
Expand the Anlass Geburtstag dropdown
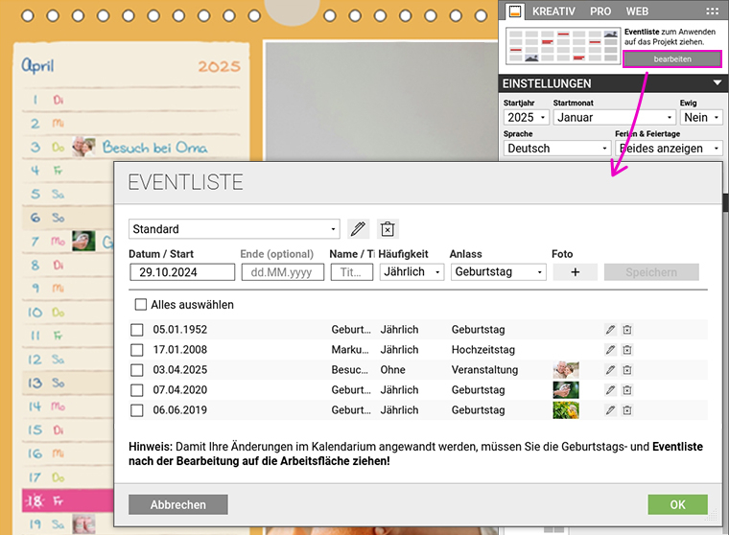[x=498, y=272]
